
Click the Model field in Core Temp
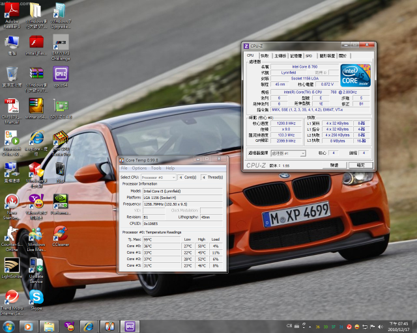182,191
